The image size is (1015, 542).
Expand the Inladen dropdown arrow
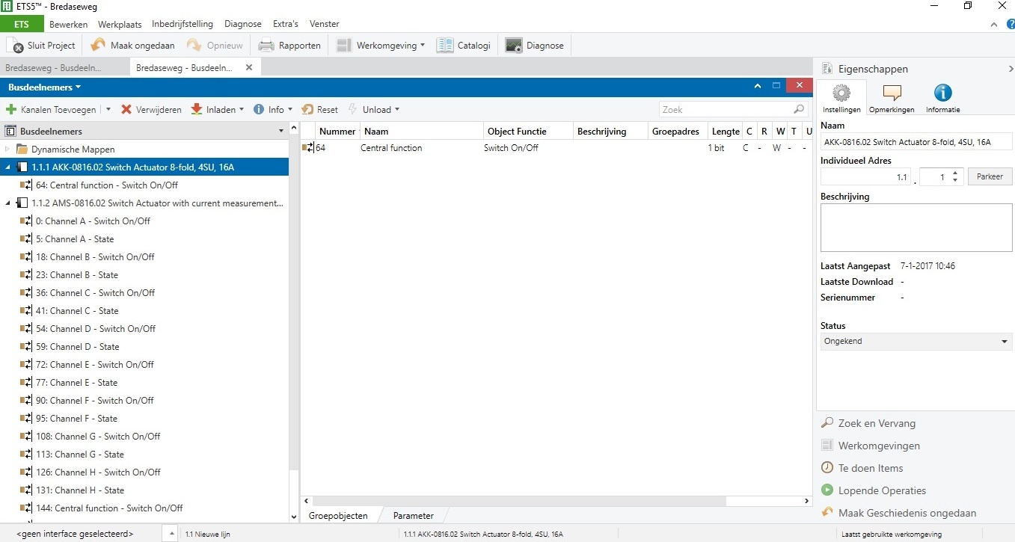(x=242, y=110)
